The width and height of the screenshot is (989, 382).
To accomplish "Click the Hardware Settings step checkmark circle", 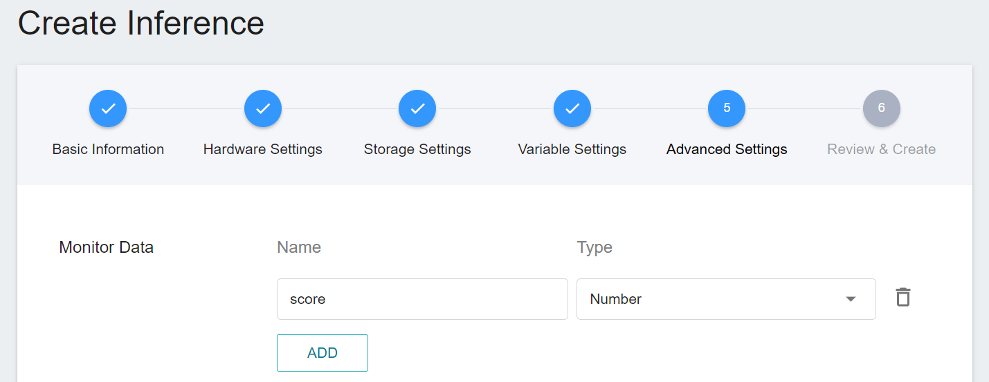I will click(263, 108).
